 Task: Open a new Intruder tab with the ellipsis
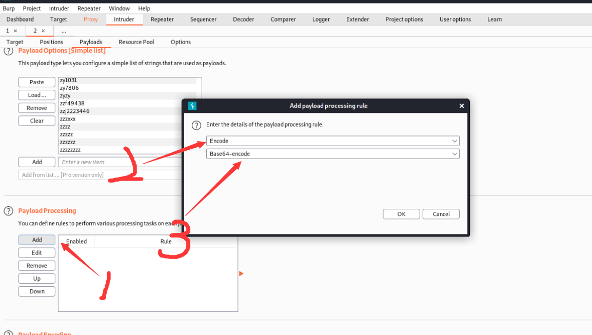click(x=64, y=31)
